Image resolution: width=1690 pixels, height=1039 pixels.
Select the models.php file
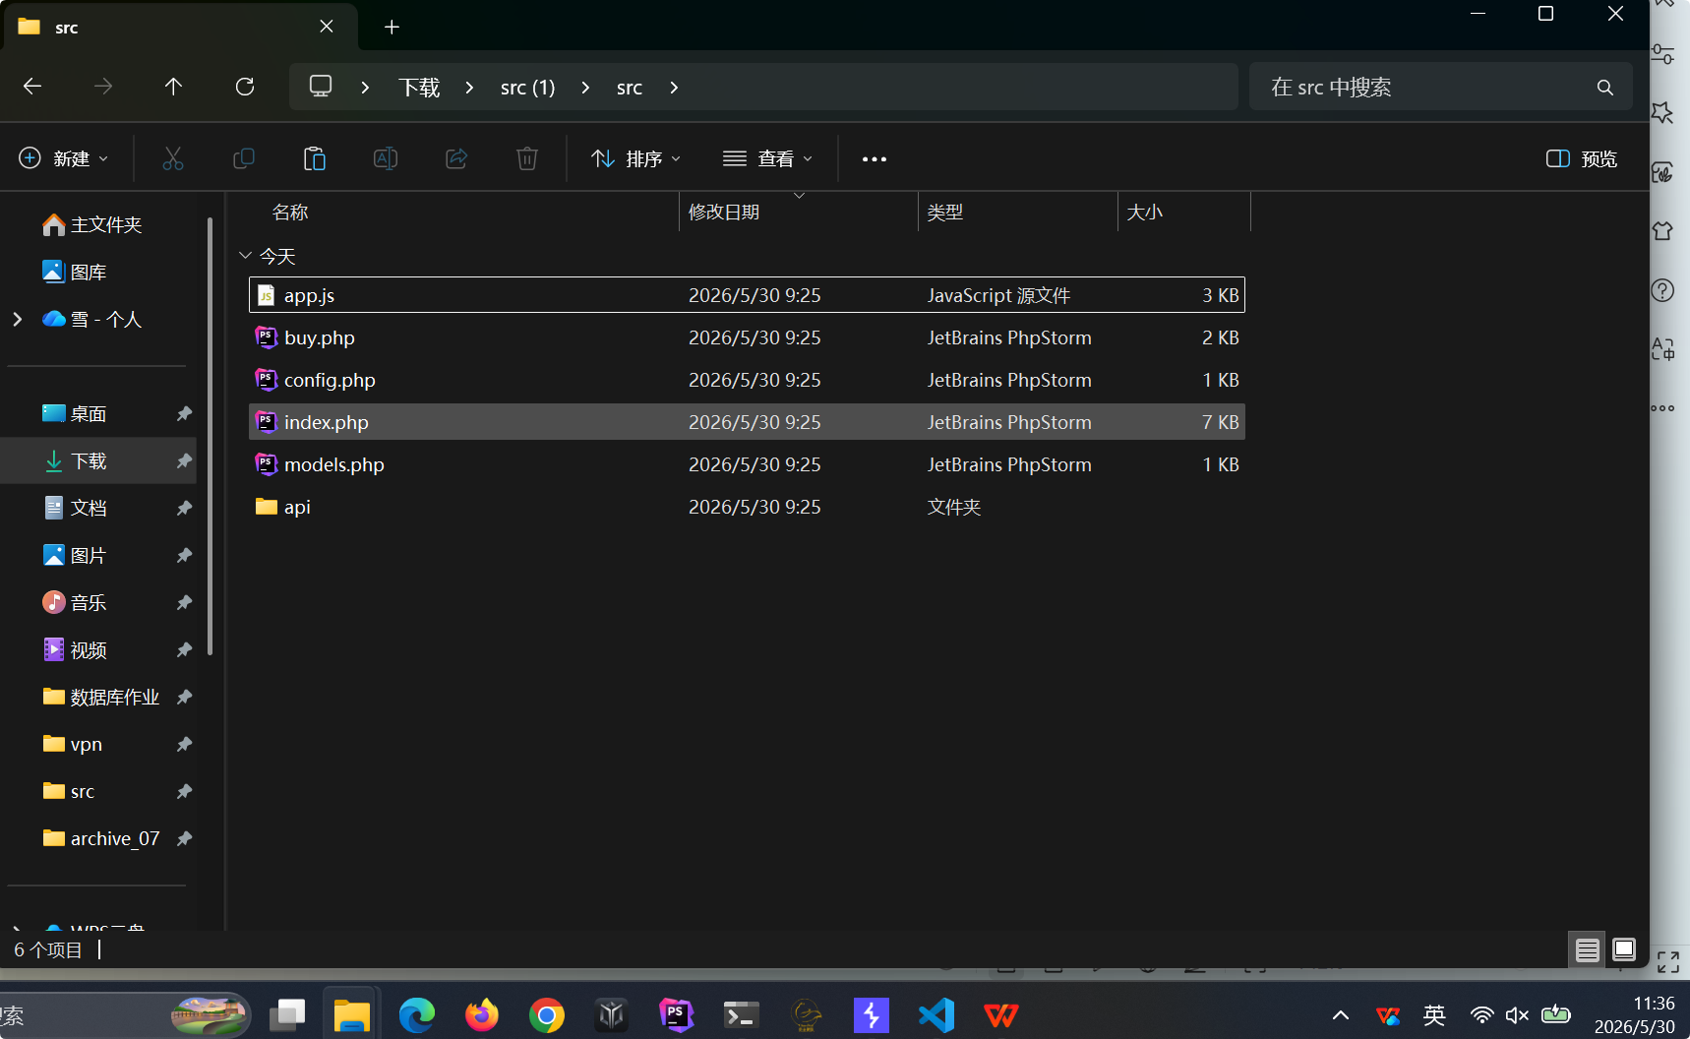747,464
